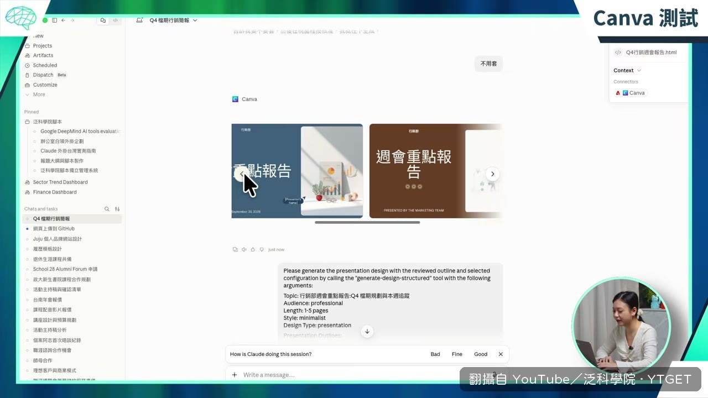Screen dimensions: 708x398
Task: Toggle the sidebar panel icon
Action: (x=54, y=20)
